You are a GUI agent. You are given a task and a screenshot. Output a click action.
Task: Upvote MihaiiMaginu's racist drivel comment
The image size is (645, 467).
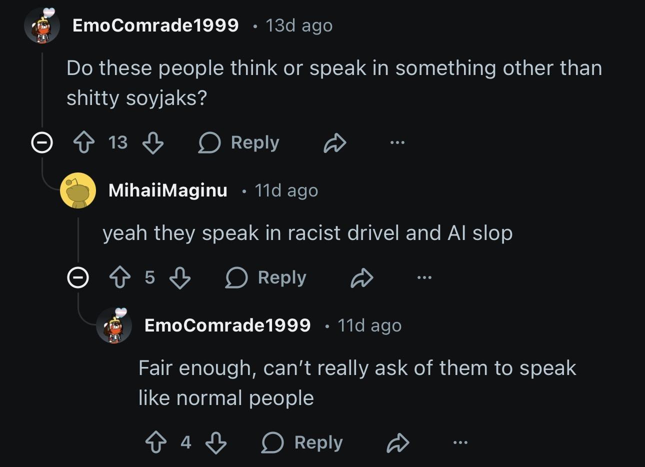coord(120,278)
